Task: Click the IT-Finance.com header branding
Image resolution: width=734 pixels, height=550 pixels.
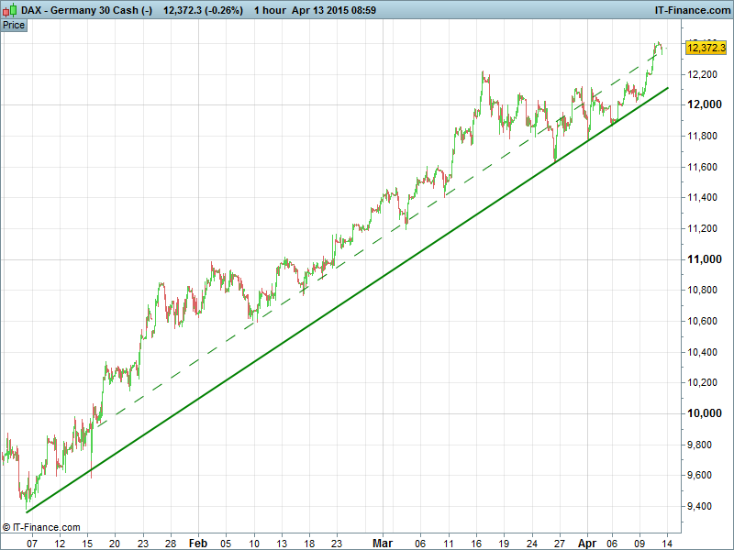Action: click(x=691, y=9)
